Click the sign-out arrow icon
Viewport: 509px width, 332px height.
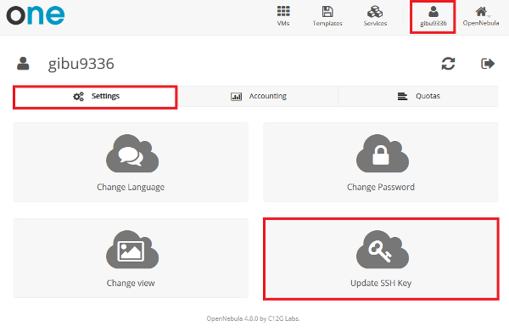488,64
